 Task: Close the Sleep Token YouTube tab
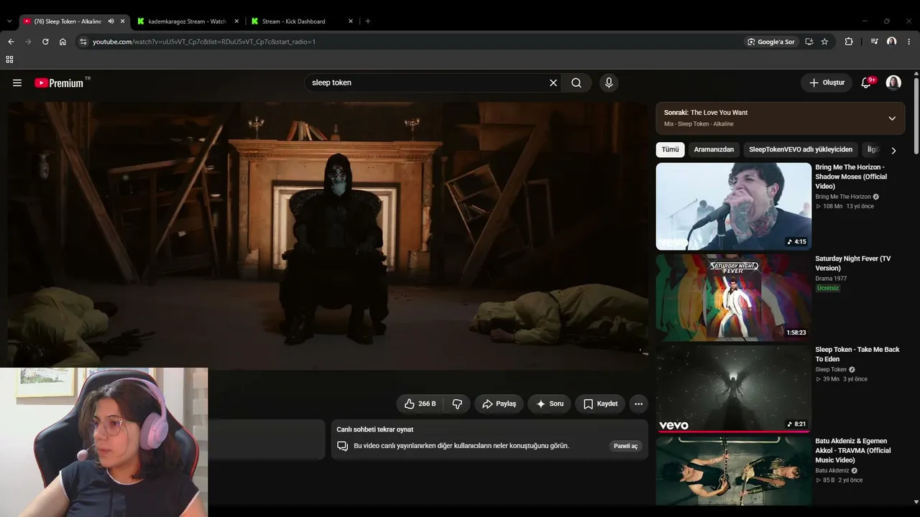(x=123, y=22)
